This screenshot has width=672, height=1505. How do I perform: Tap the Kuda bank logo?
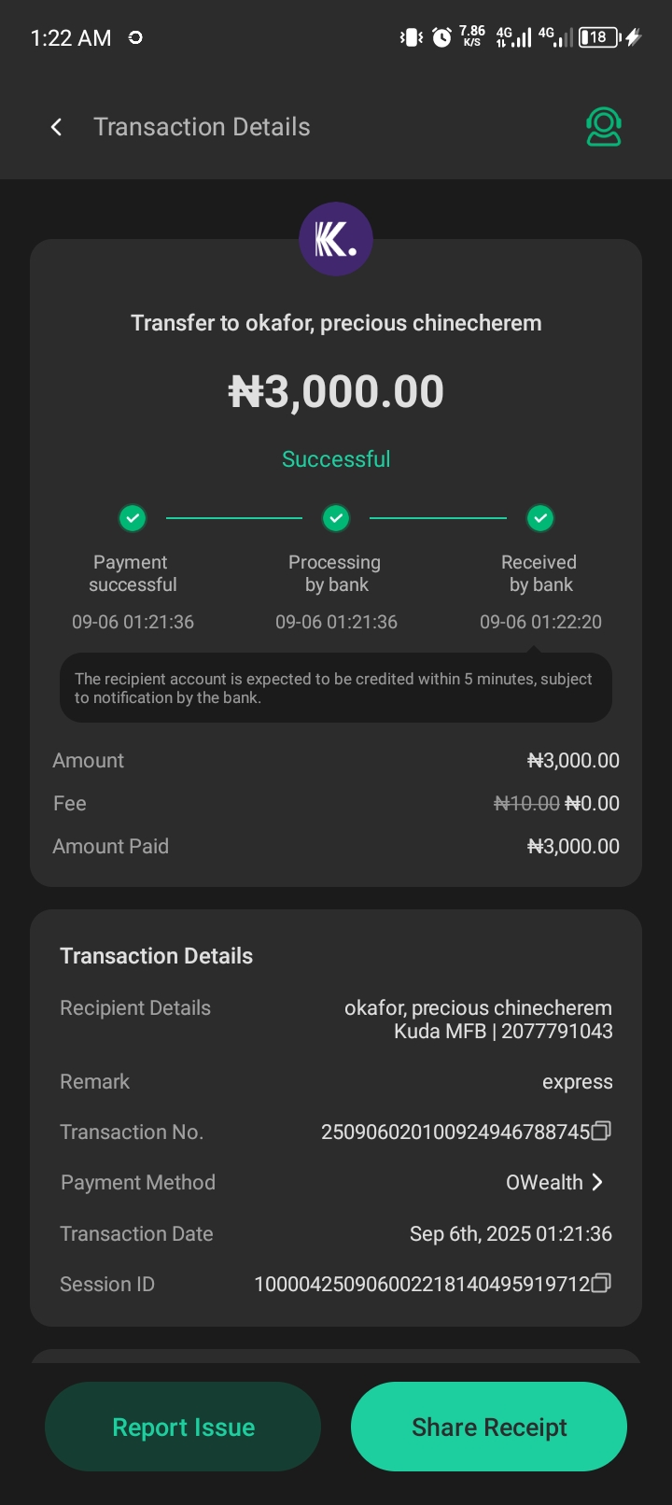pyautogui.click(x=336, y=240)
